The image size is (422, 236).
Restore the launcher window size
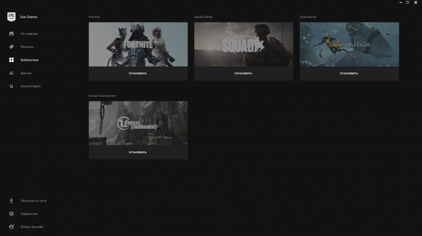coord(408,3)
